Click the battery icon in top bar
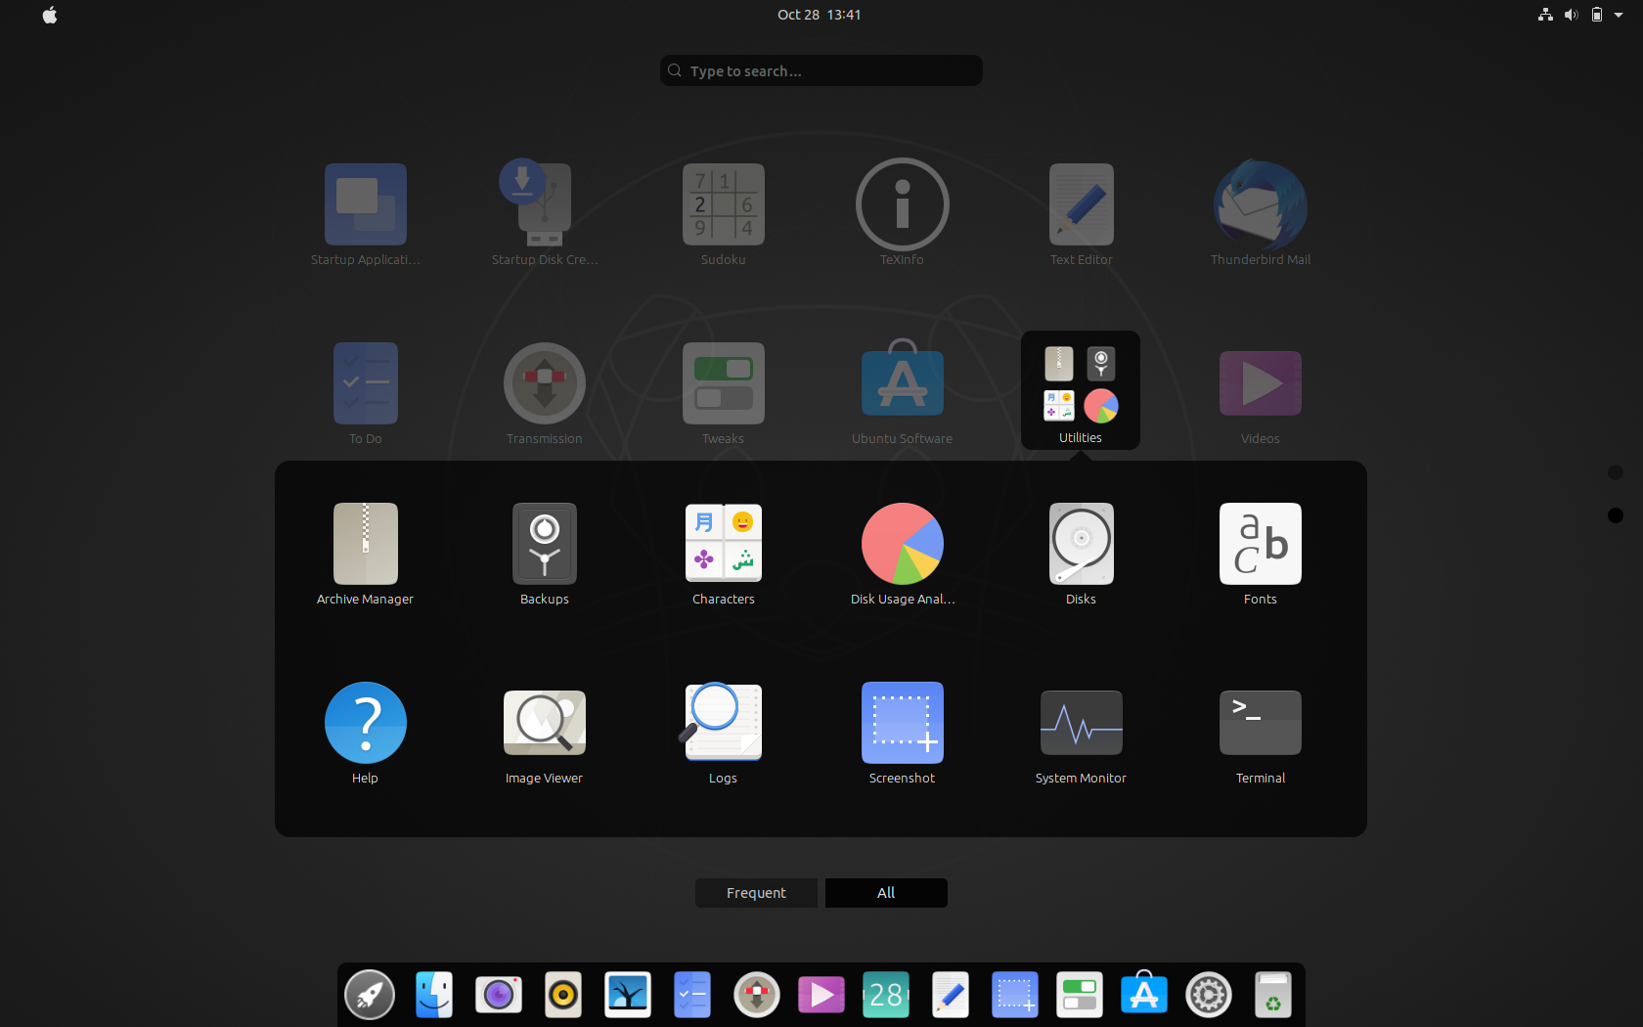Image resolution: width=1643 pixels, height=1027 pixels. [1596, 15]
